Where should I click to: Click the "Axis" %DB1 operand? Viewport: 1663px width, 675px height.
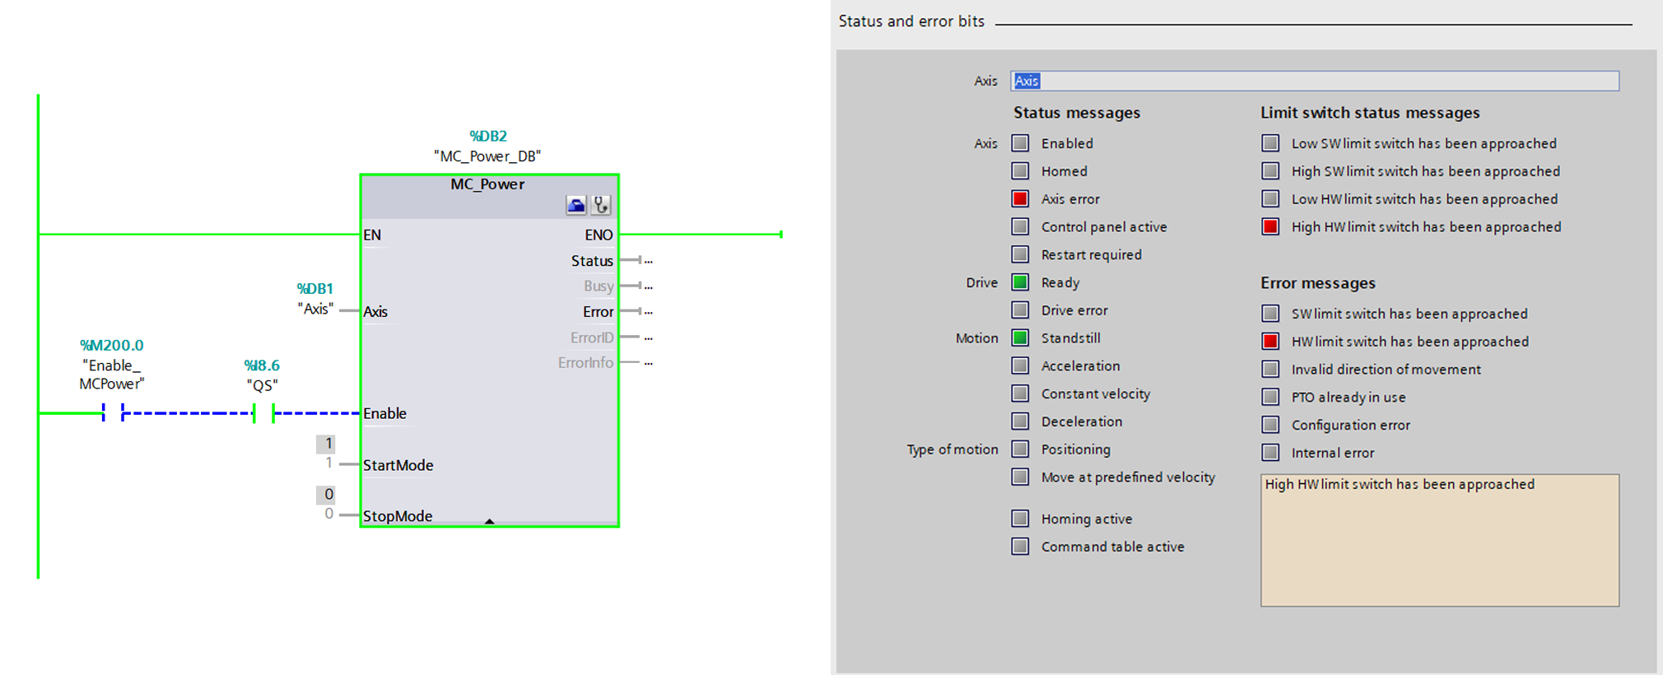coord(315,309)
